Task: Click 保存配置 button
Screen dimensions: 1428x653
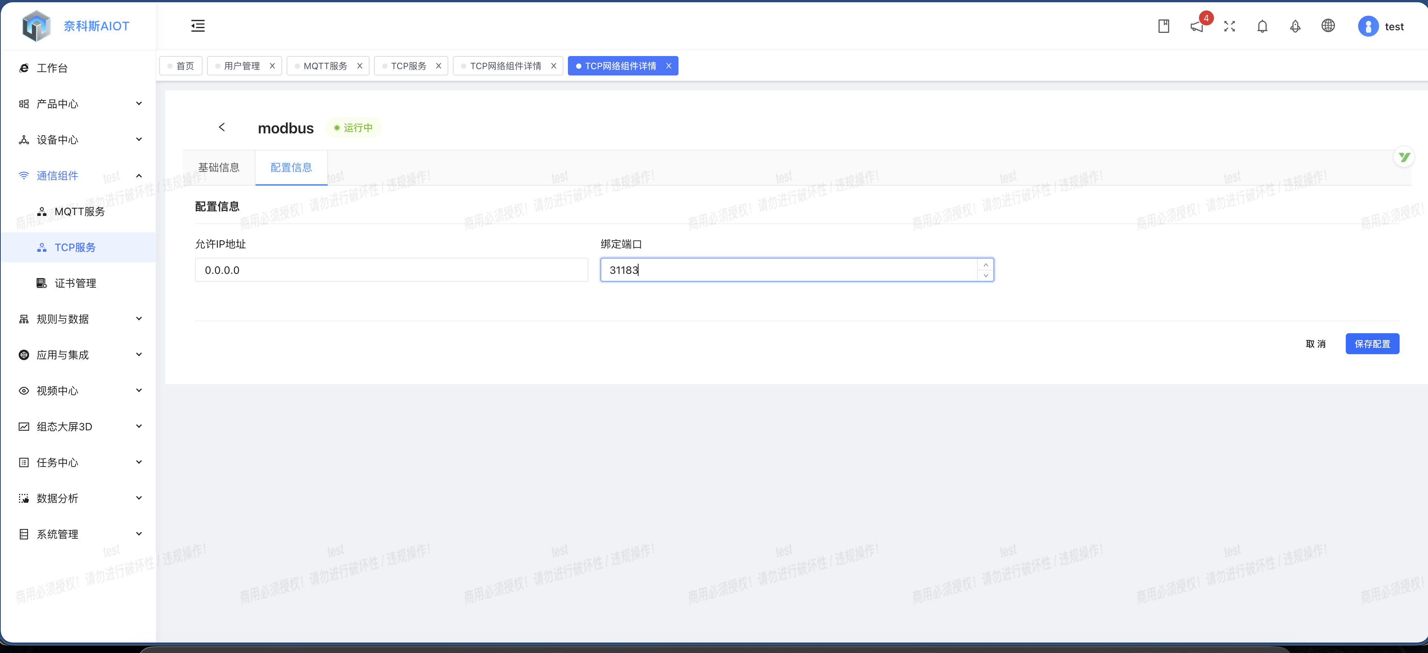Action: 1372,344
